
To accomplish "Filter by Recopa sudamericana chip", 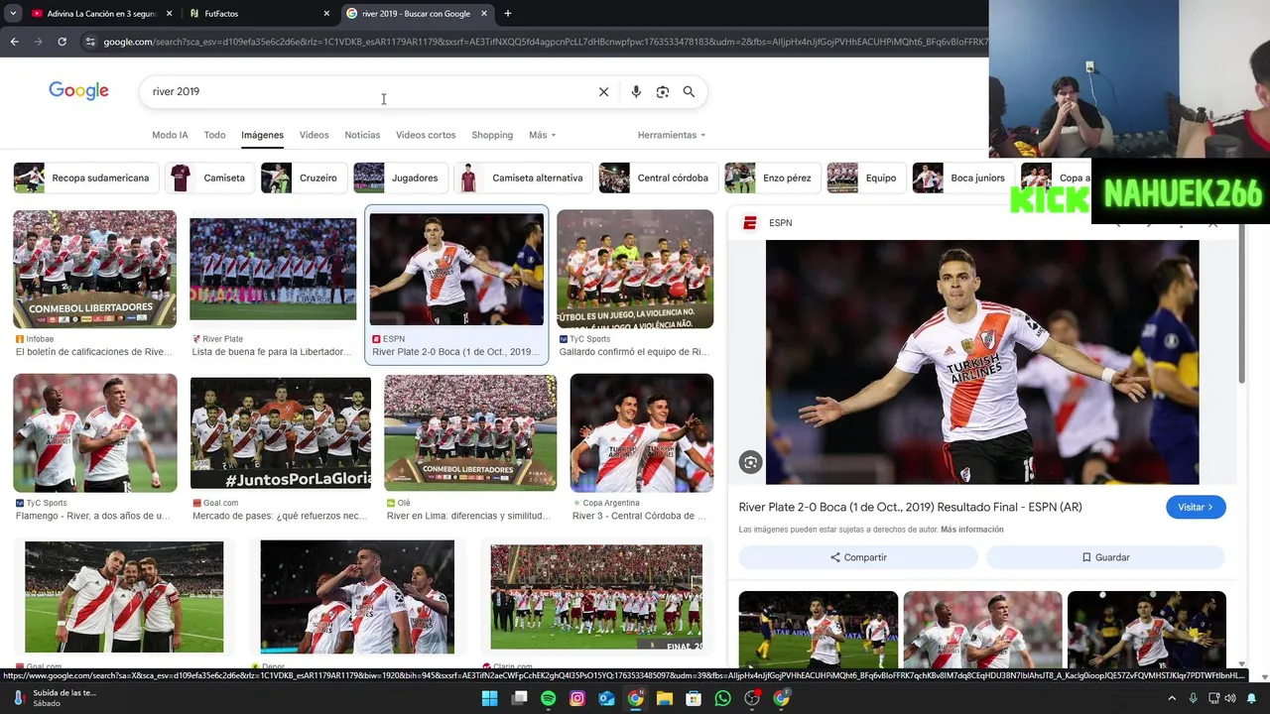I will 86,178.
